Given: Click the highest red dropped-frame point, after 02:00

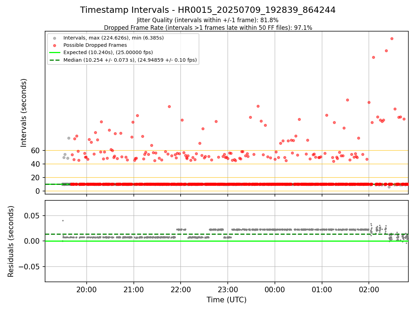Looking at the screenshot, I should click(392, 38).
